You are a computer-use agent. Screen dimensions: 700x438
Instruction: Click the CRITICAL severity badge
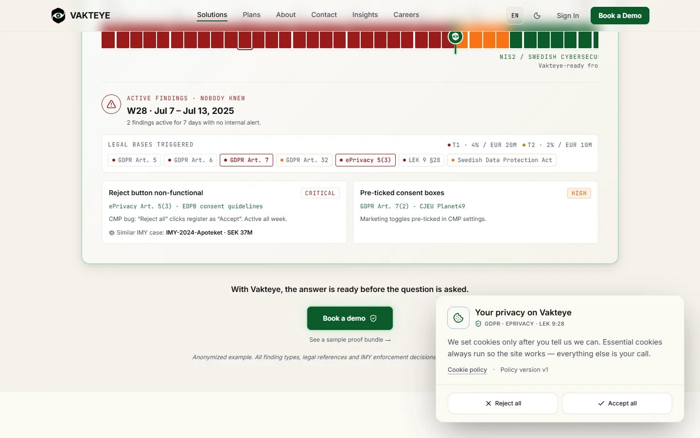tap(320, 193)
